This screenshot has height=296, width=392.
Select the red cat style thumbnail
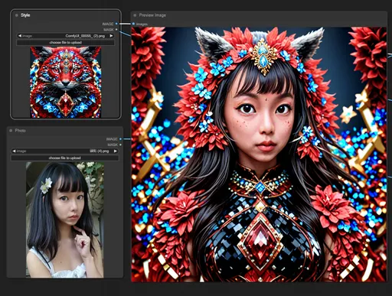pyautogui.click(x=66, y=82)
